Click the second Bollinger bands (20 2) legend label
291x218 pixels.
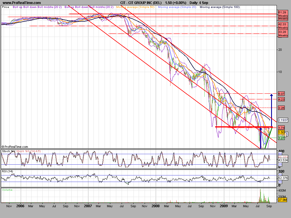(89, 7)
